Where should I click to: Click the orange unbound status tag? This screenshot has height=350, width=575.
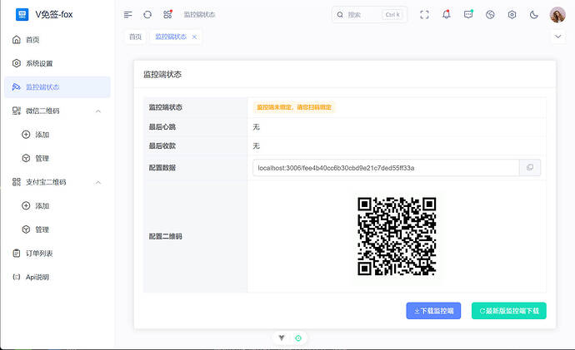[293, 107]
